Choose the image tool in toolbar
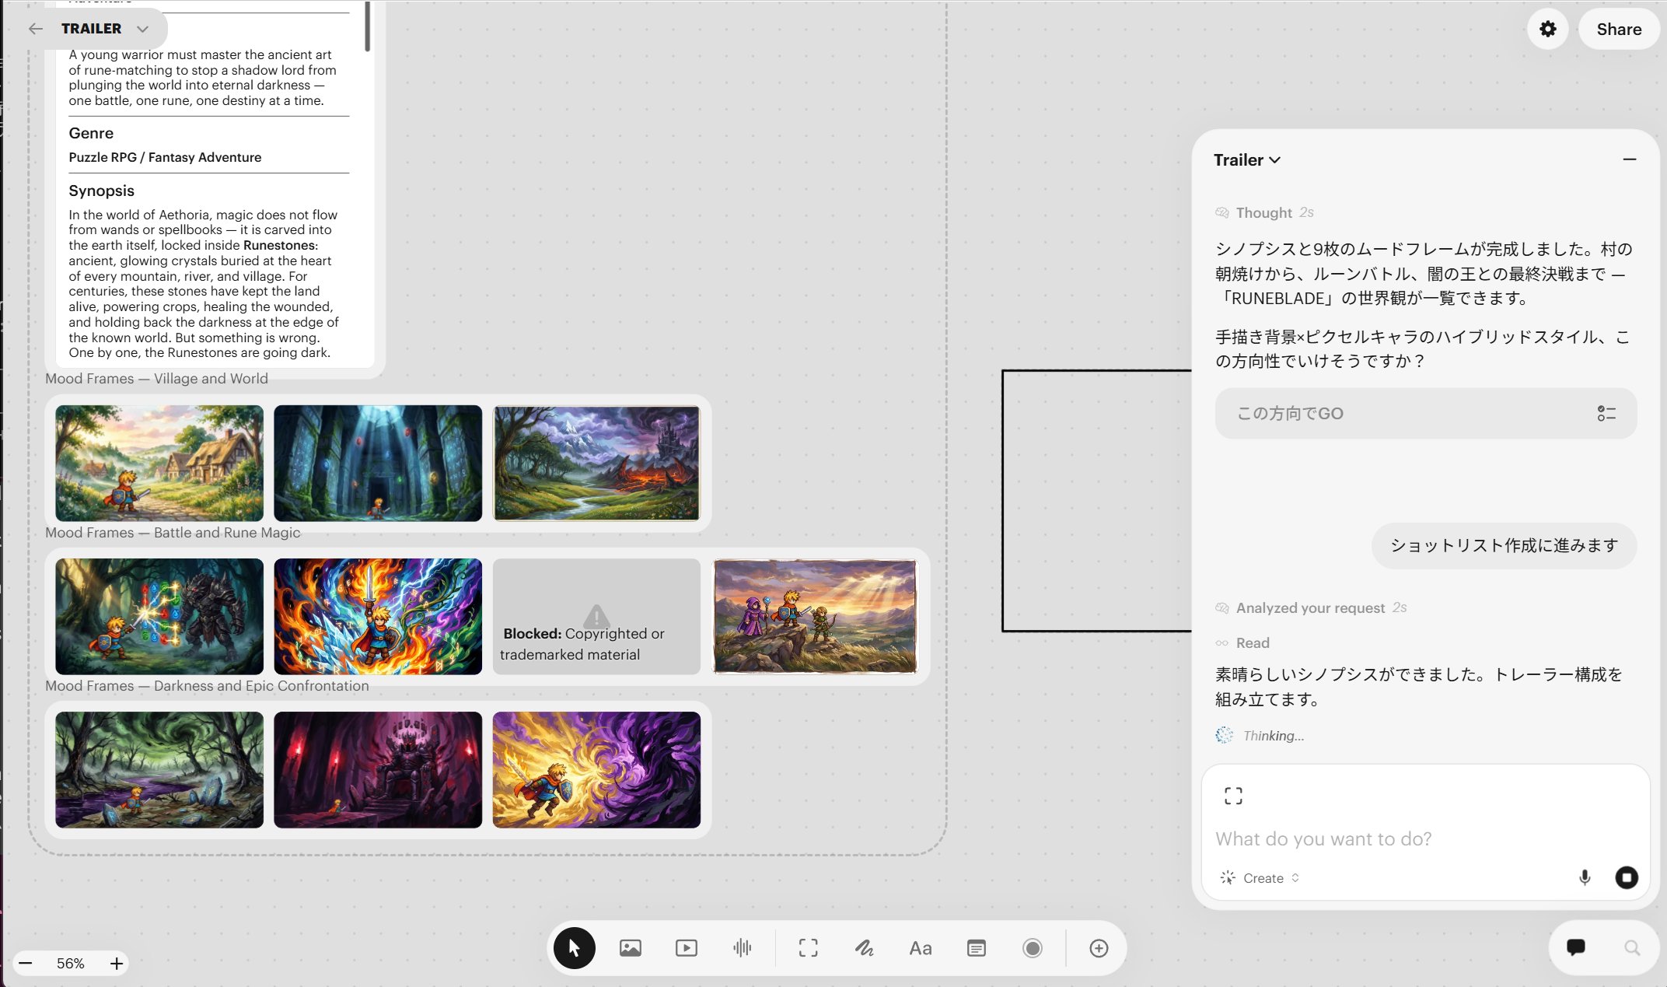The width and height of the screenshot is (1667, 987). click(630, 947)
